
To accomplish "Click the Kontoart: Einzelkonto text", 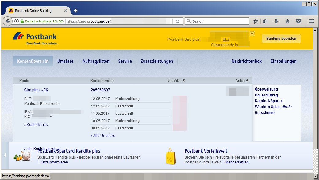I will [42, 104].
